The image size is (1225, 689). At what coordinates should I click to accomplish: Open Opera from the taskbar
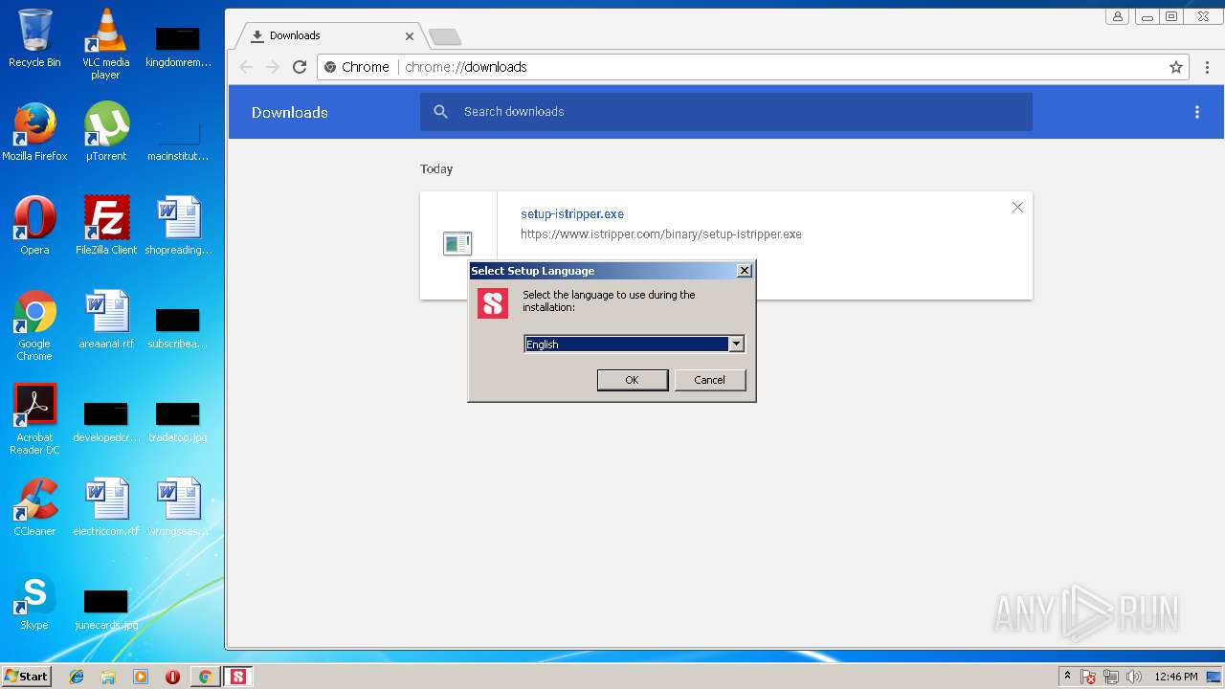172,677
